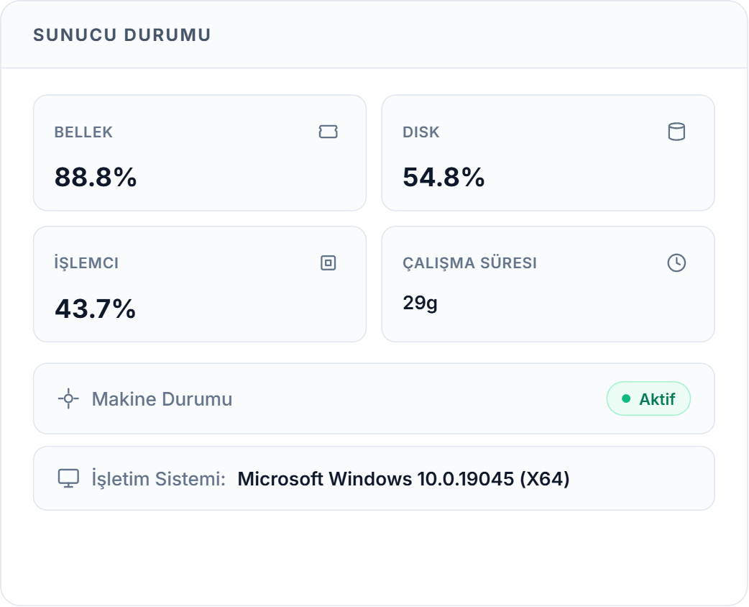Click the processor chip icon in İşlemci card

(328, 263)
